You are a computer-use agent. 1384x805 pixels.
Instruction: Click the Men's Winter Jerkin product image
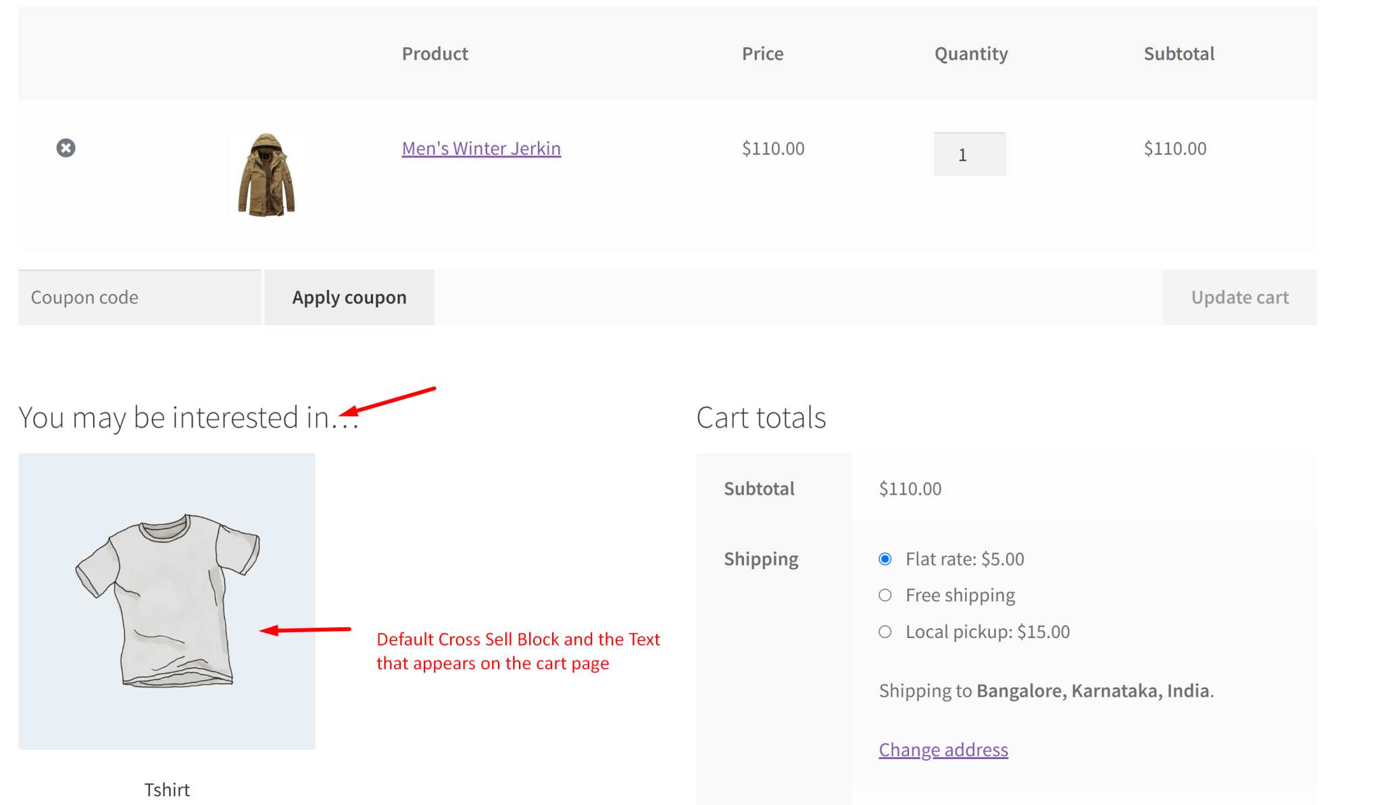(x=266, y=174)
